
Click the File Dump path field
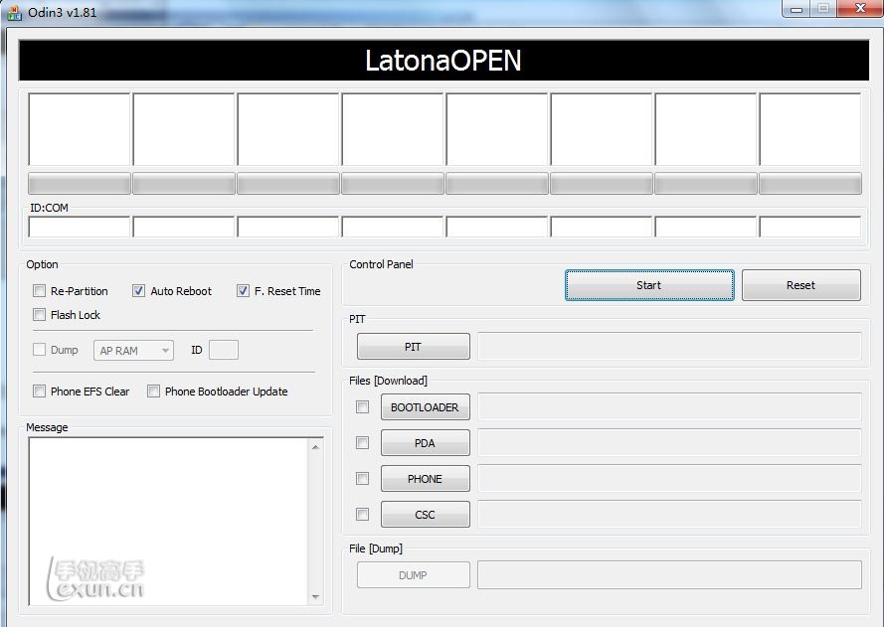[669, 574]
